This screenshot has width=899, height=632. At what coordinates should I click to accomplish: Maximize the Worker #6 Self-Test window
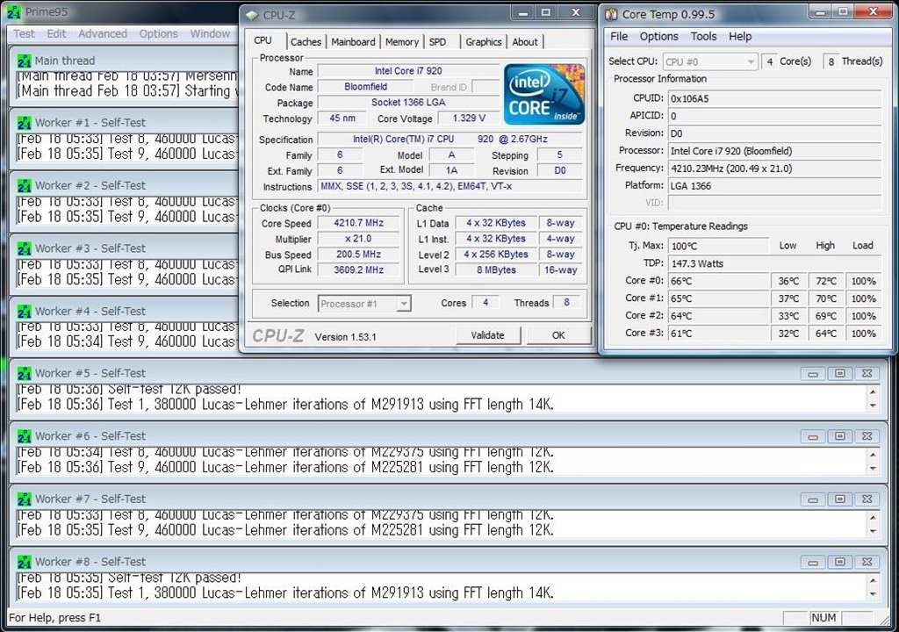pyautogui.click(x=840, y=436)
